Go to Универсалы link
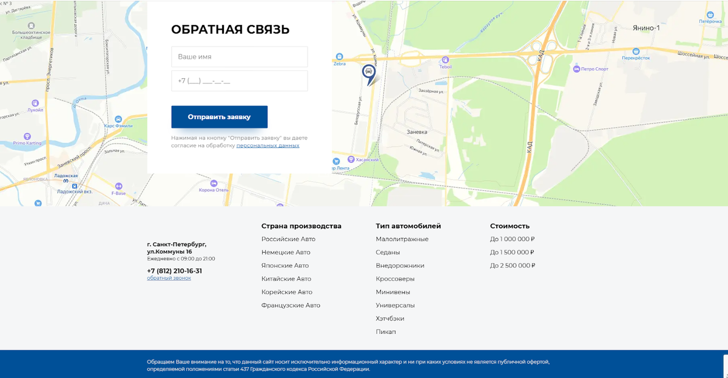Screen dimensions: 728x378 [396, 305]
